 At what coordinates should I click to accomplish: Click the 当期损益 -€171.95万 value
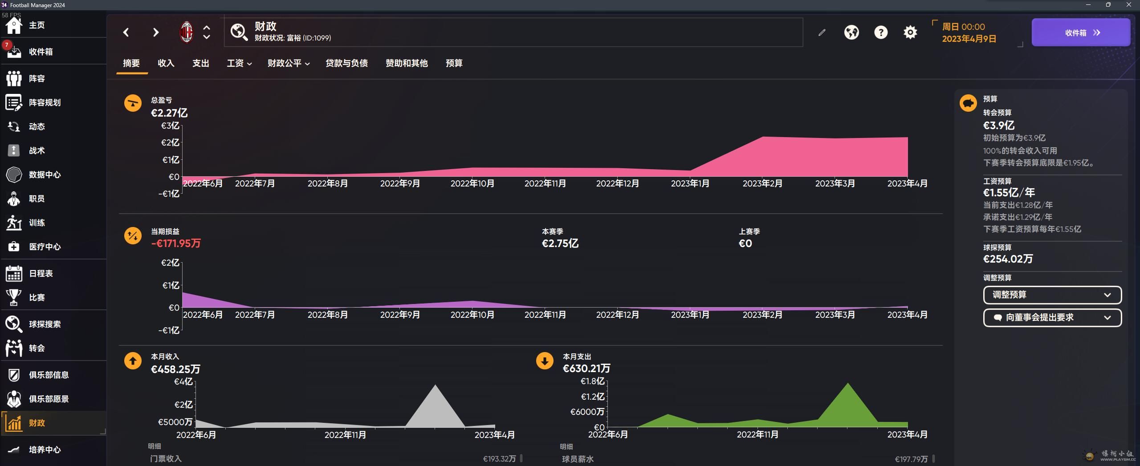coord(176,243)
